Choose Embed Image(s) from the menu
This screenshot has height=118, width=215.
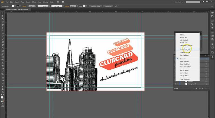click(x=185, y=49)
